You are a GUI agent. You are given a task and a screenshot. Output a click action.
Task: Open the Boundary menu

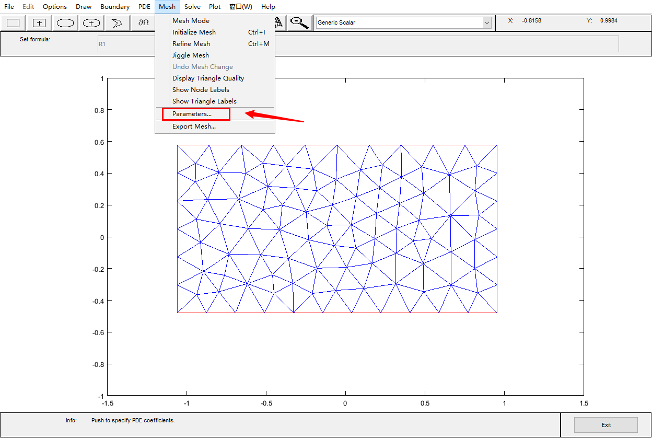[115, 7]
